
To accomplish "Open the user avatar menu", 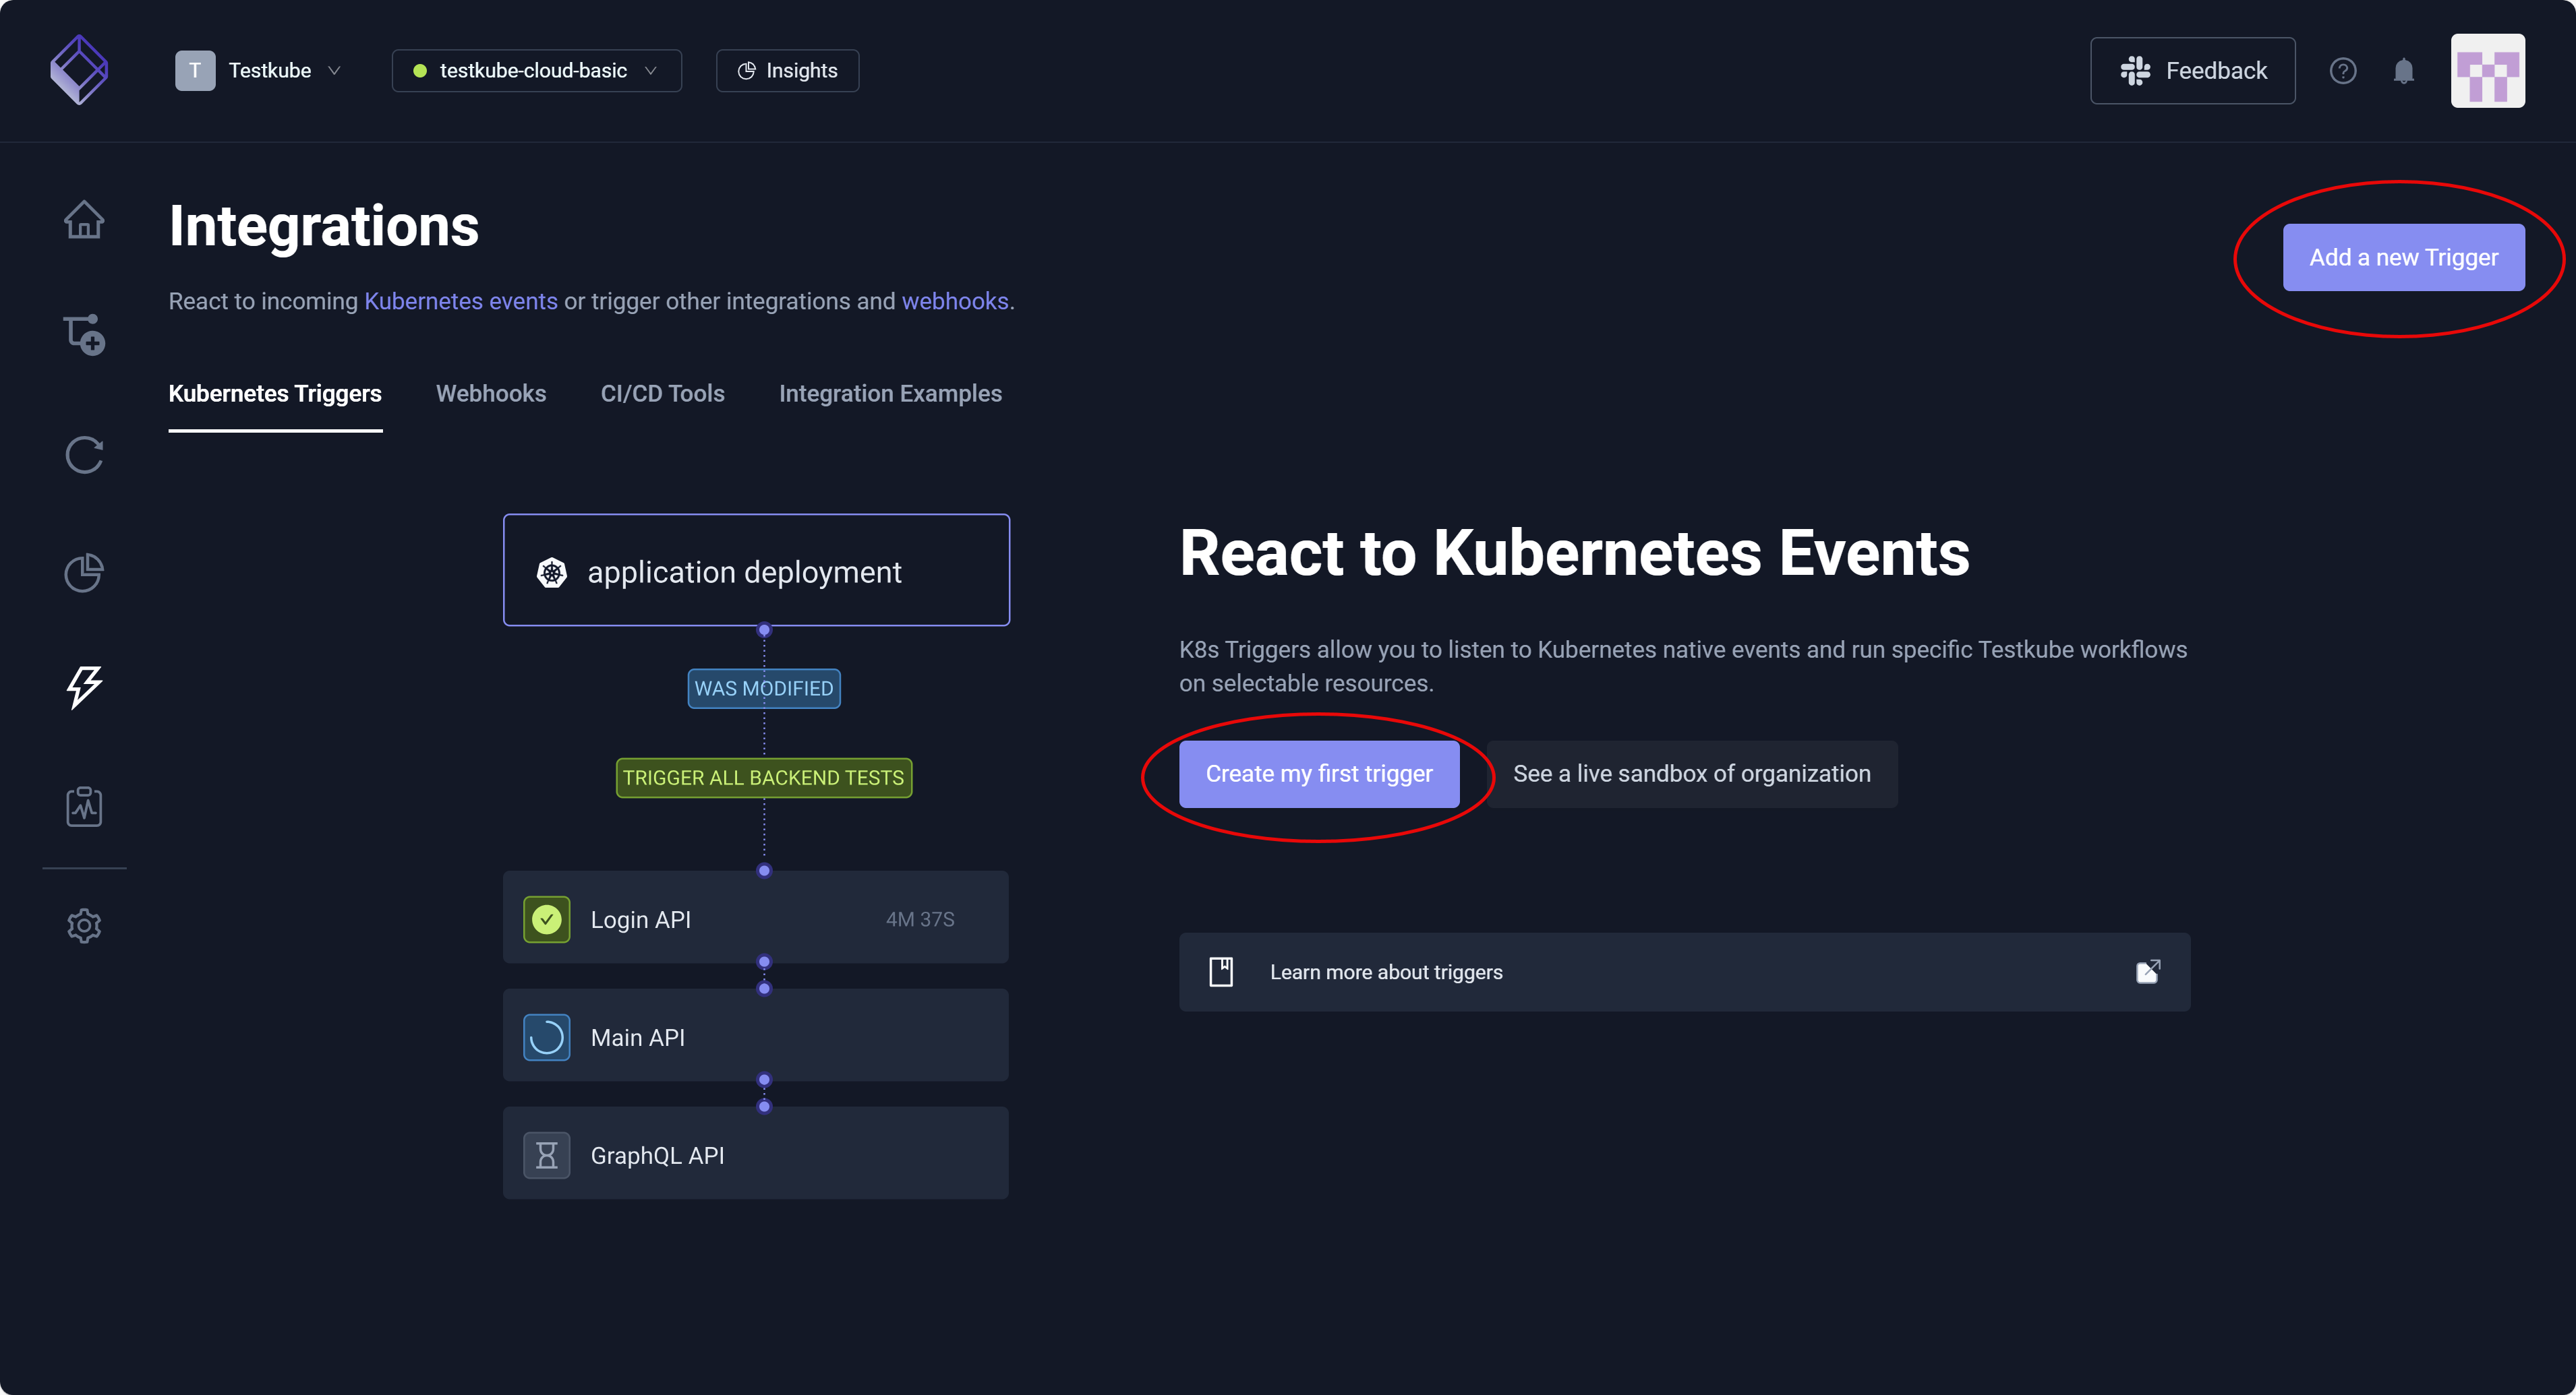I will (x=2487, y=71).
